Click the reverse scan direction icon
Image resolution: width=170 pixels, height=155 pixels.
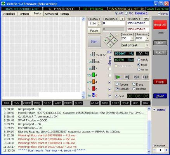pos(127,77)
